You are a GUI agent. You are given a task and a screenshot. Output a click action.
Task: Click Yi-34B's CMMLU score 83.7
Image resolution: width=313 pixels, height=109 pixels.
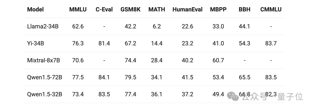click(271, 43)
